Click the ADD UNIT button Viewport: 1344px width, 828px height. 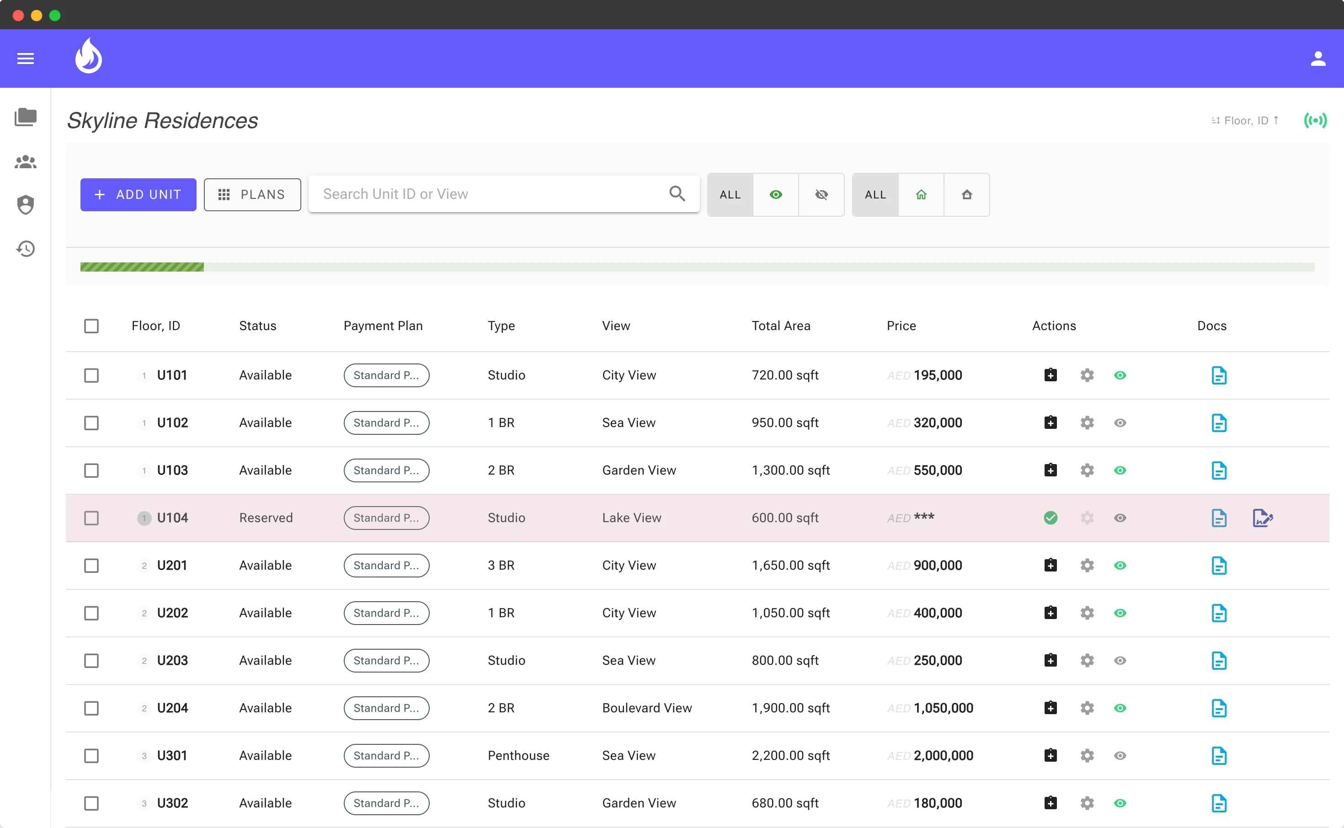(138, 194)
